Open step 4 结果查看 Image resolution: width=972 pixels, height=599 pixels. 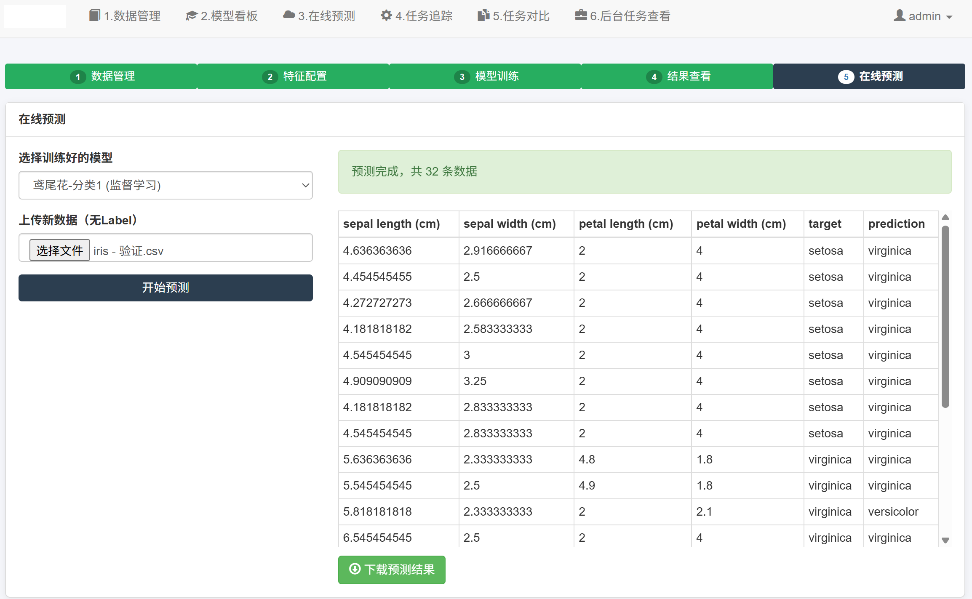pyautogui.click(x=677, y=76)
